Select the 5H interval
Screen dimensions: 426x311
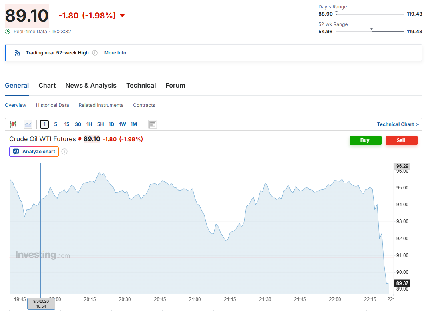click(x=100, y=124)
